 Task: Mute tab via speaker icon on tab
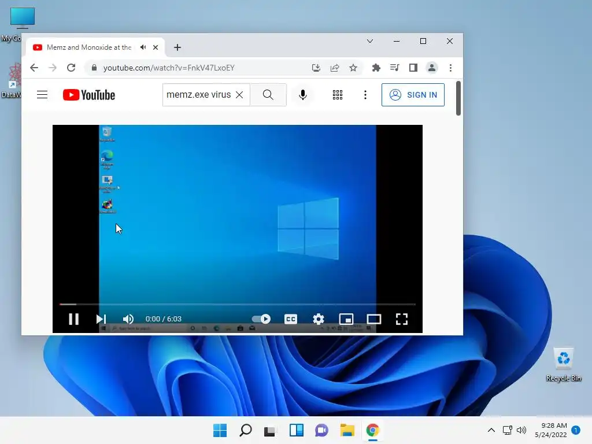(143, 47)
